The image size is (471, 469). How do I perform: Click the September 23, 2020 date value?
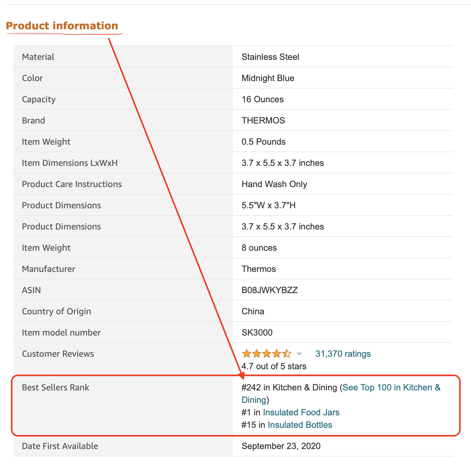tap(281, 446)
